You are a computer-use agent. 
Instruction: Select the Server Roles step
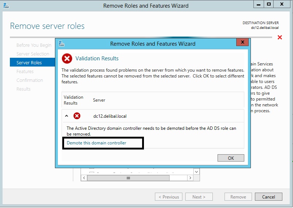(29, 63)
